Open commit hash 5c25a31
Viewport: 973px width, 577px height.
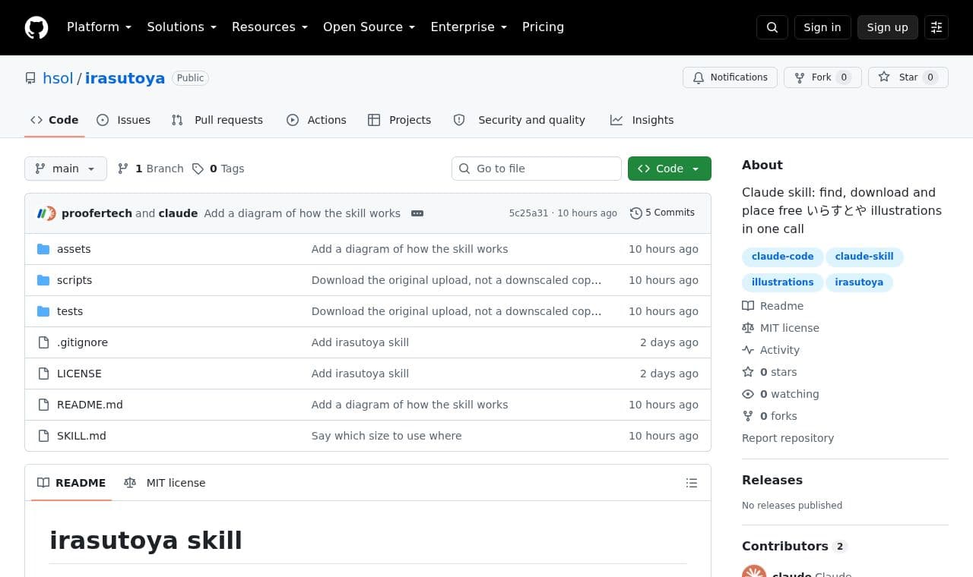pyautogui.click(x=528, y=213)
